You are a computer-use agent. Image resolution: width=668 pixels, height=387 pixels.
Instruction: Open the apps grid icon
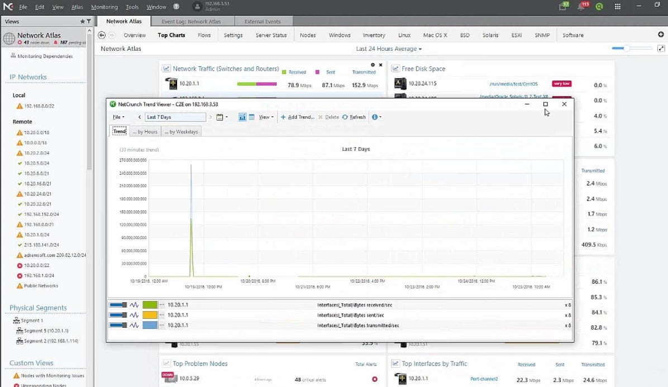coord(617,6)
